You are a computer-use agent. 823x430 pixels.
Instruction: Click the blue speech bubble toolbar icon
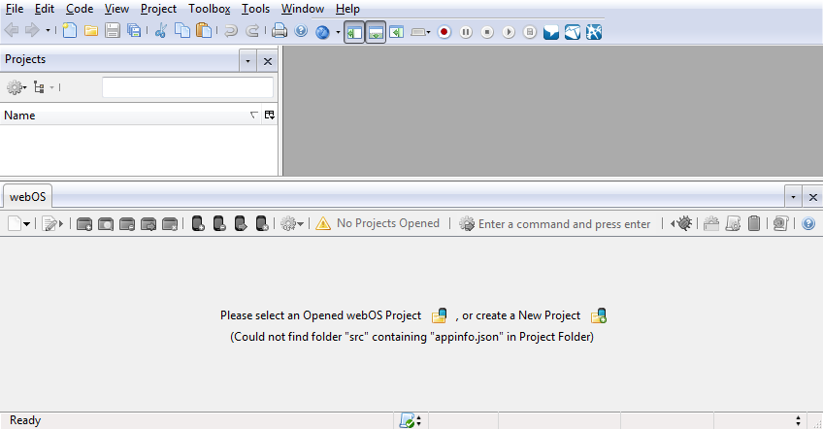[x=551, y=32]
